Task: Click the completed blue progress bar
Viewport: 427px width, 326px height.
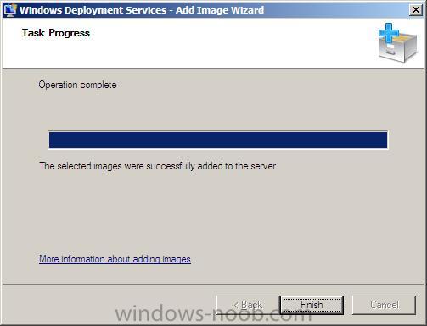Action: point(218,140)
